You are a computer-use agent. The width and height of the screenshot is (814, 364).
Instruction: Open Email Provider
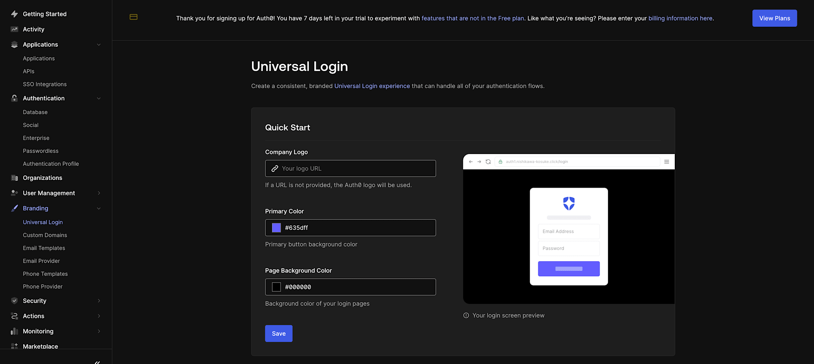pyautogui.click(x=41, y=261)
